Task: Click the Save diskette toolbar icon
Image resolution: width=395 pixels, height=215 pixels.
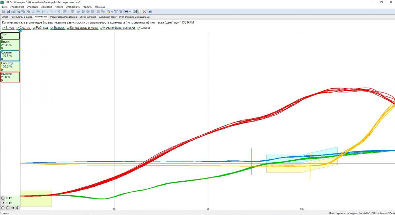Action: (x=8, y=12)
